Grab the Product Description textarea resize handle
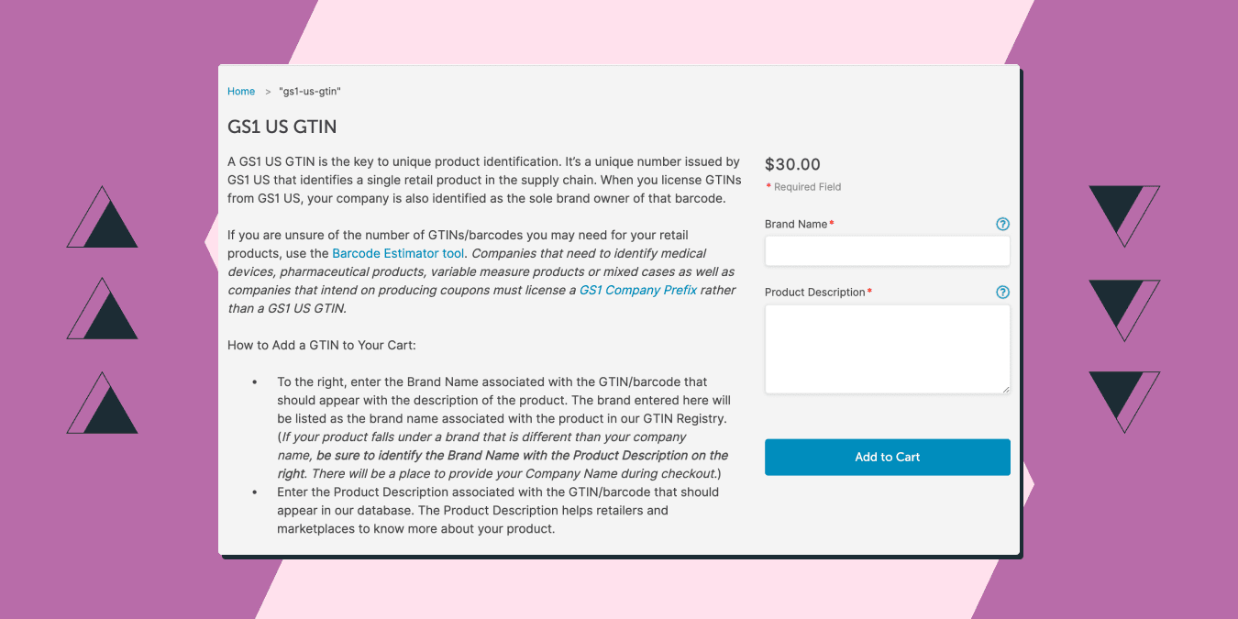 pyautogui.click(x=1005, y=389)
